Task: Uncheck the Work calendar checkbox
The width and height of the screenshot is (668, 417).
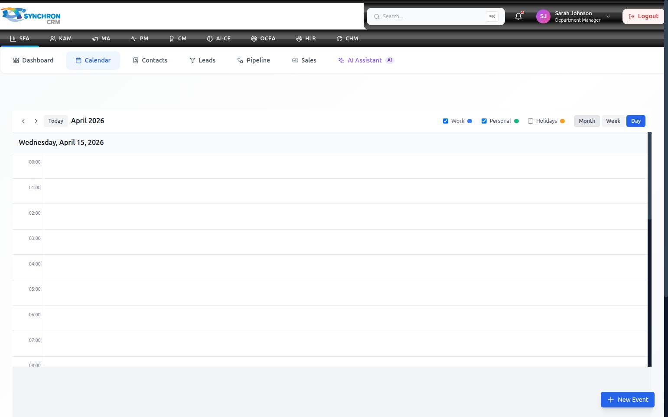Action: 445,121
